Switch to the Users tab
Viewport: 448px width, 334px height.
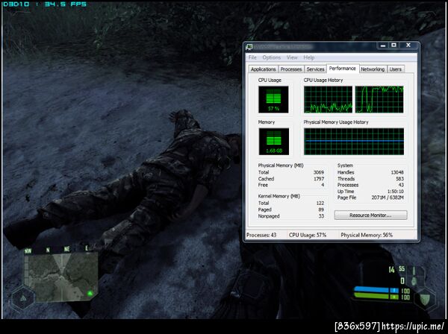pyautogui.click(x=396, y=69)
